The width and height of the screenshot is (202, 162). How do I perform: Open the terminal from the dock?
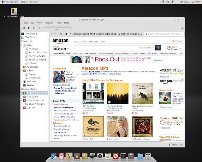click(x=123, y=156)
